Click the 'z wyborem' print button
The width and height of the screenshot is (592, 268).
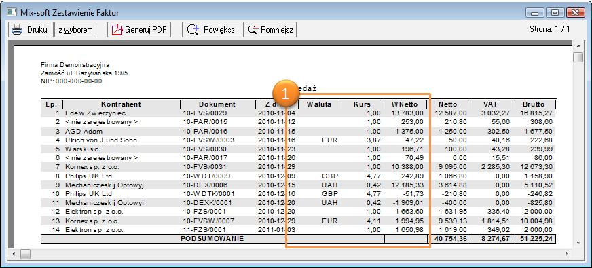tap(75, 30)
